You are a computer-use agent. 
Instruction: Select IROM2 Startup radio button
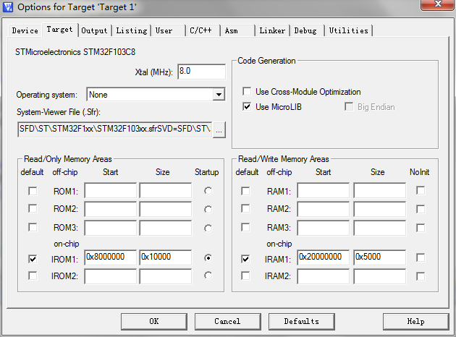[x=208, y=276]
